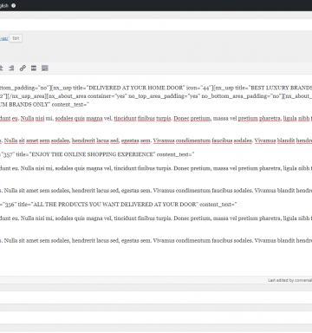This screenshot has height=333, width=312.
Task: Open the permalink URL link beside Edit
Action: pyautogui.click(x=4, y=38)
